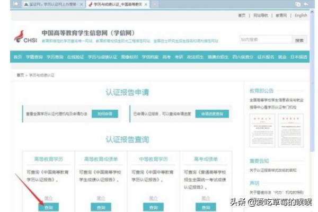The image size is (318, 212).
Task: Click 查询 button under 高等教育成绩单
Action: click(101, 208)
